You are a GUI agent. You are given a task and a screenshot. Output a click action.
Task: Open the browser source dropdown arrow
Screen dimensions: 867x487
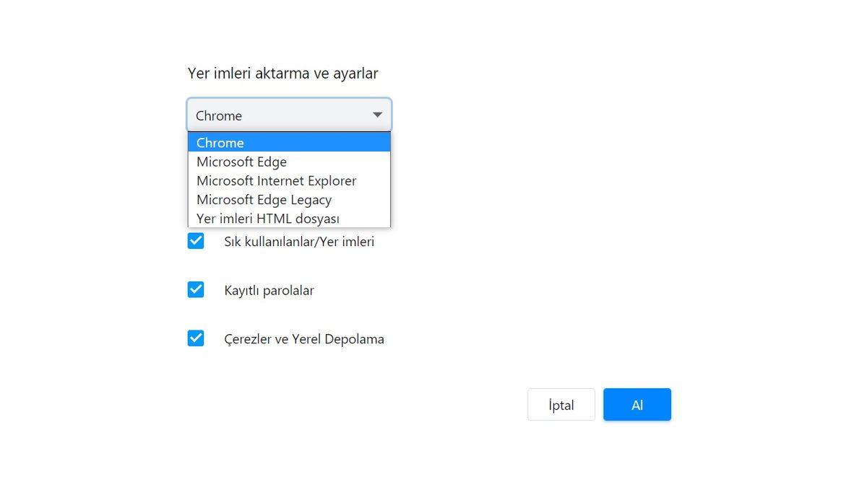(376, 114)
